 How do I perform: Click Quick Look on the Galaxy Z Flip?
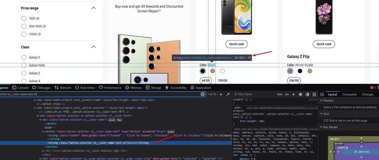click(x=324, y=44)
